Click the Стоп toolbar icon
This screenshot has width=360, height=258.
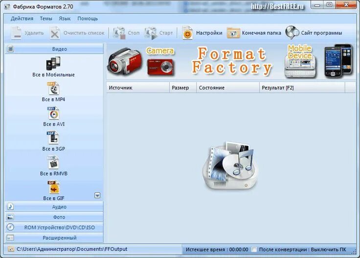pyautogui.click(x=119, y=33)
